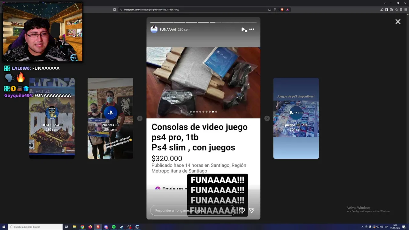Open File Explorer from the taskbar
Image resolution: width=409 pixels, height=230 pixels.
click(x=74, y=227)
